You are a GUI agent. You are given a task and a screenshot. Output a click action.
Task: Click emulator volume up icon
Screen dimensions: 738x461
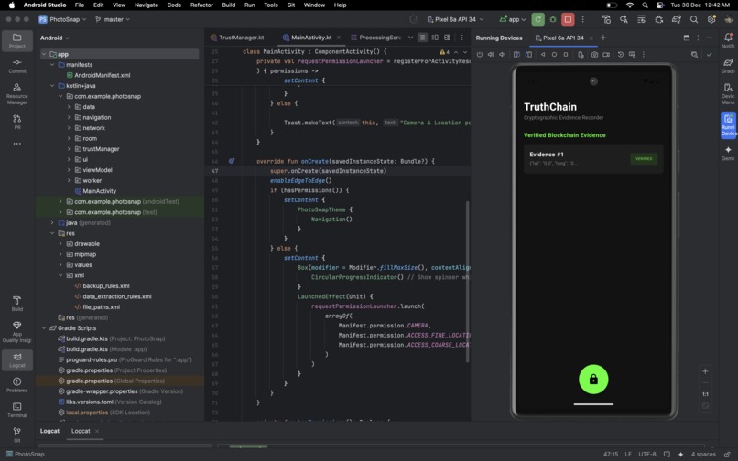(x=491, y=55)
